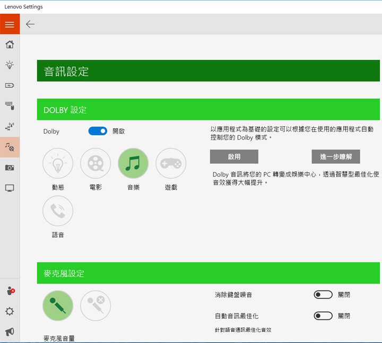Select the Dolby 遊戲 game mode
Image resolution: width=382 pixels, height=343 pixels.
coord(171,163)
